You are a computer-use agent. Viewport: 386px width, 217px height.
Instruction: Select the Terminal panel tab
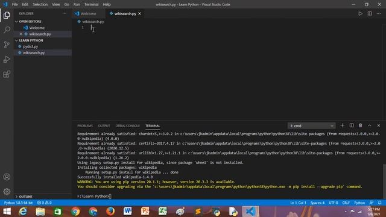[x=153, y=126]
